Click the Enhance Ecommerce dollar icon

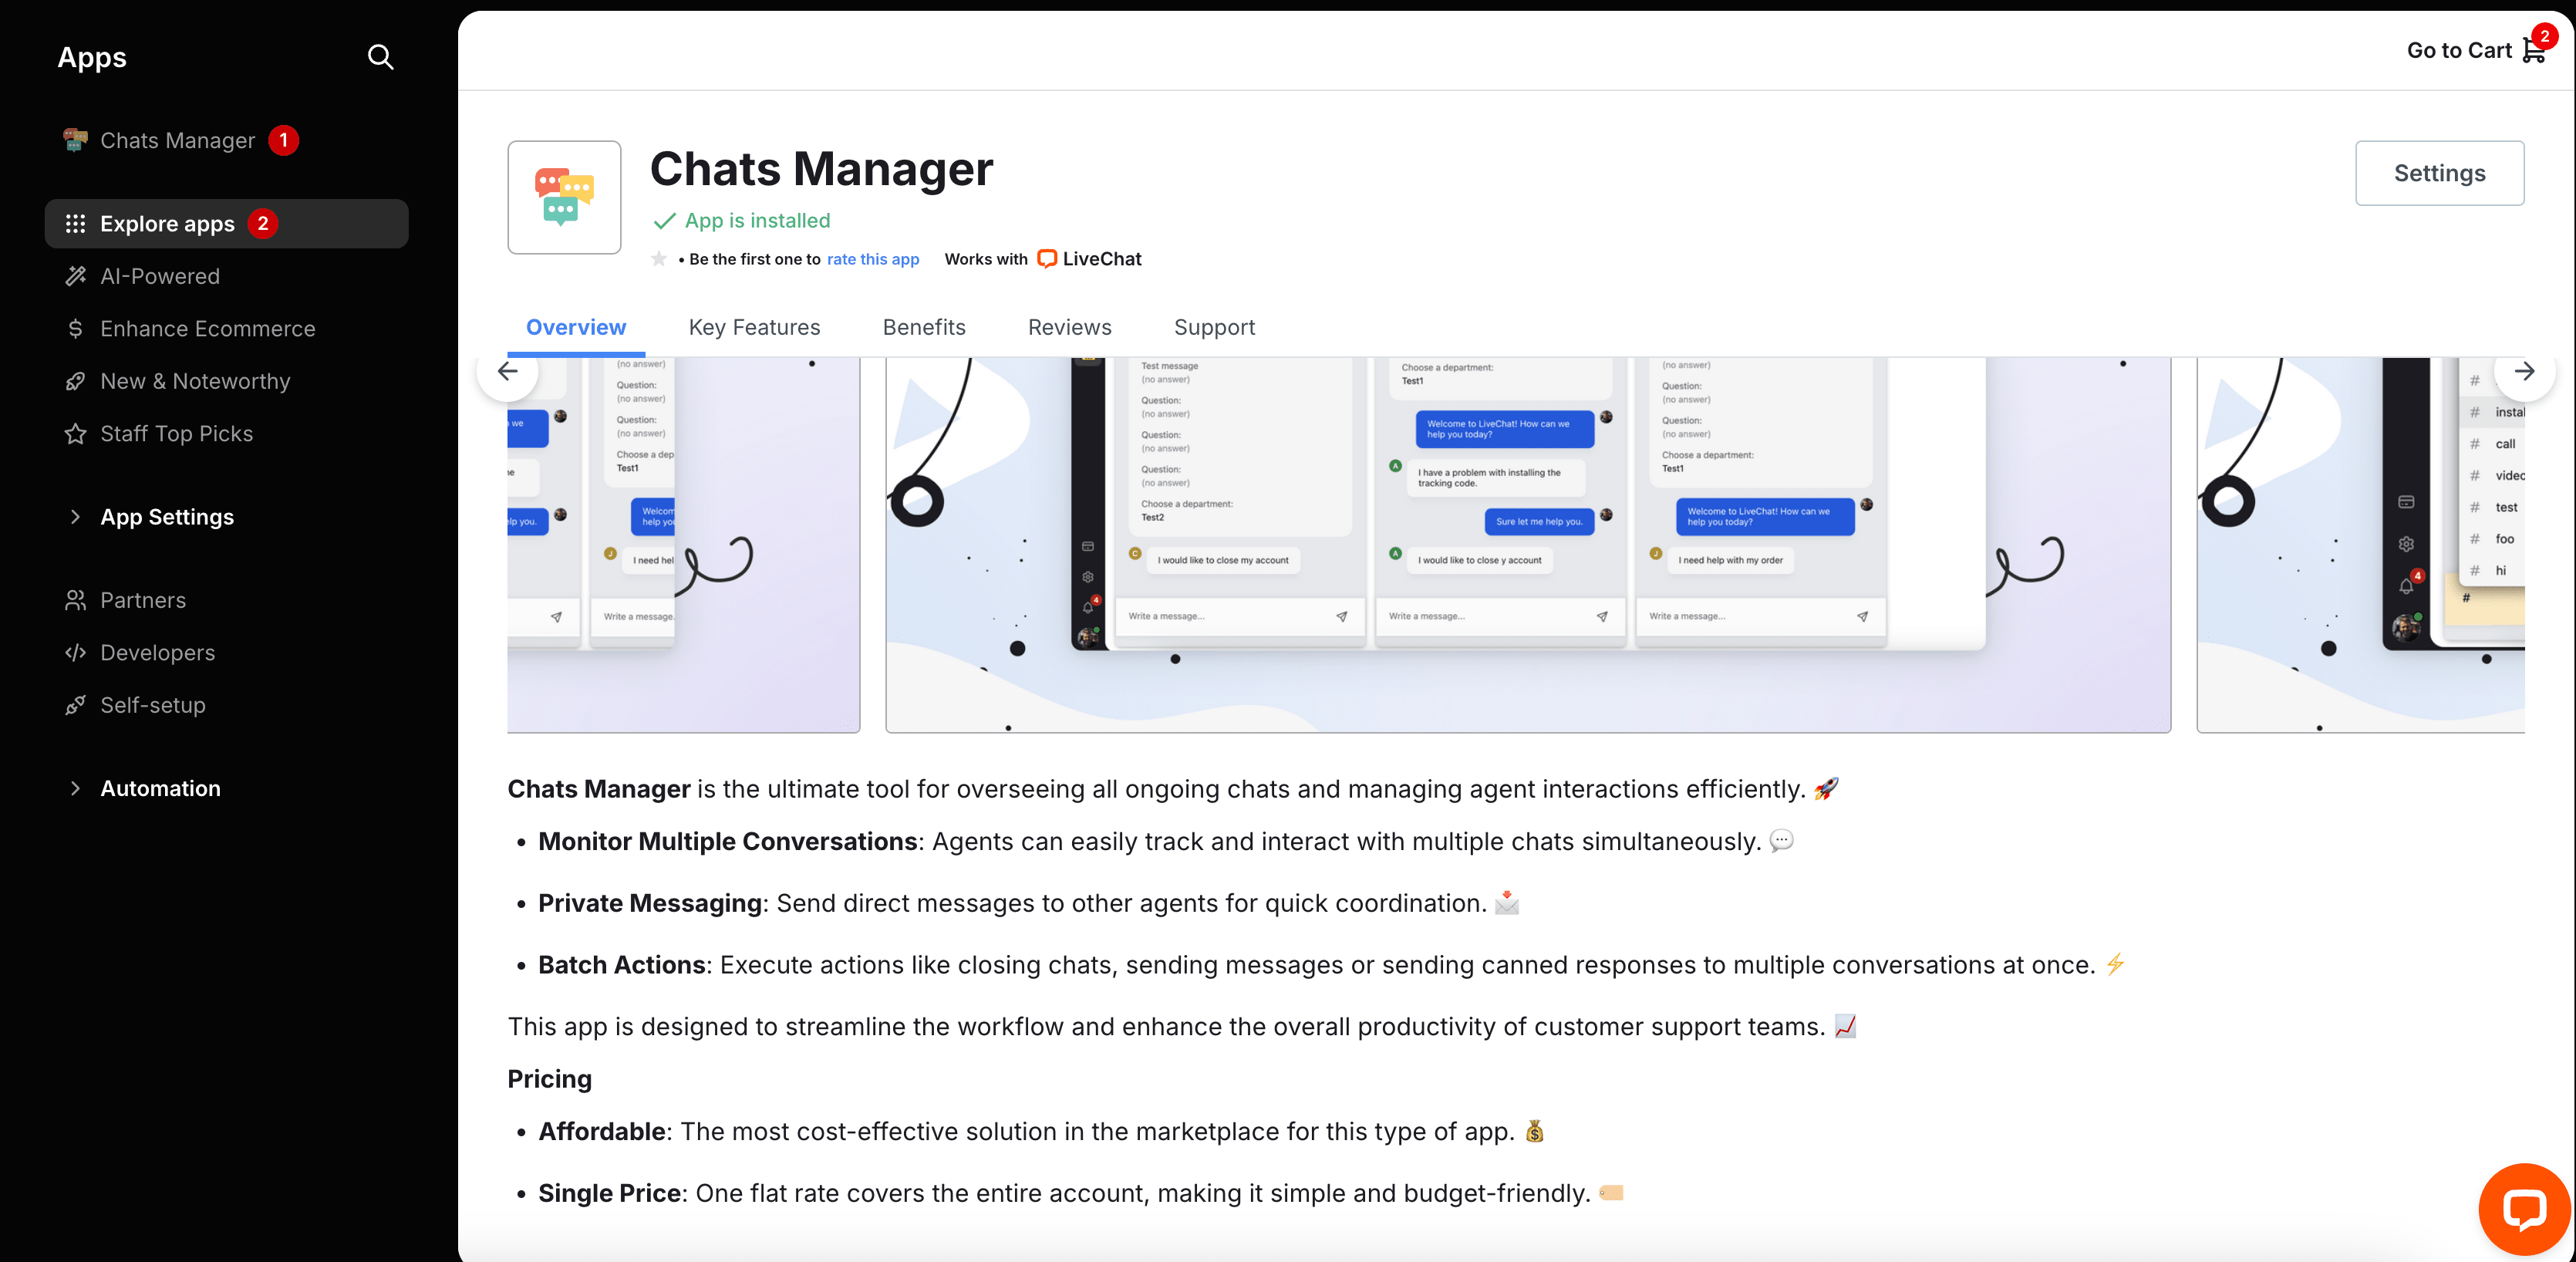[75, 328]
